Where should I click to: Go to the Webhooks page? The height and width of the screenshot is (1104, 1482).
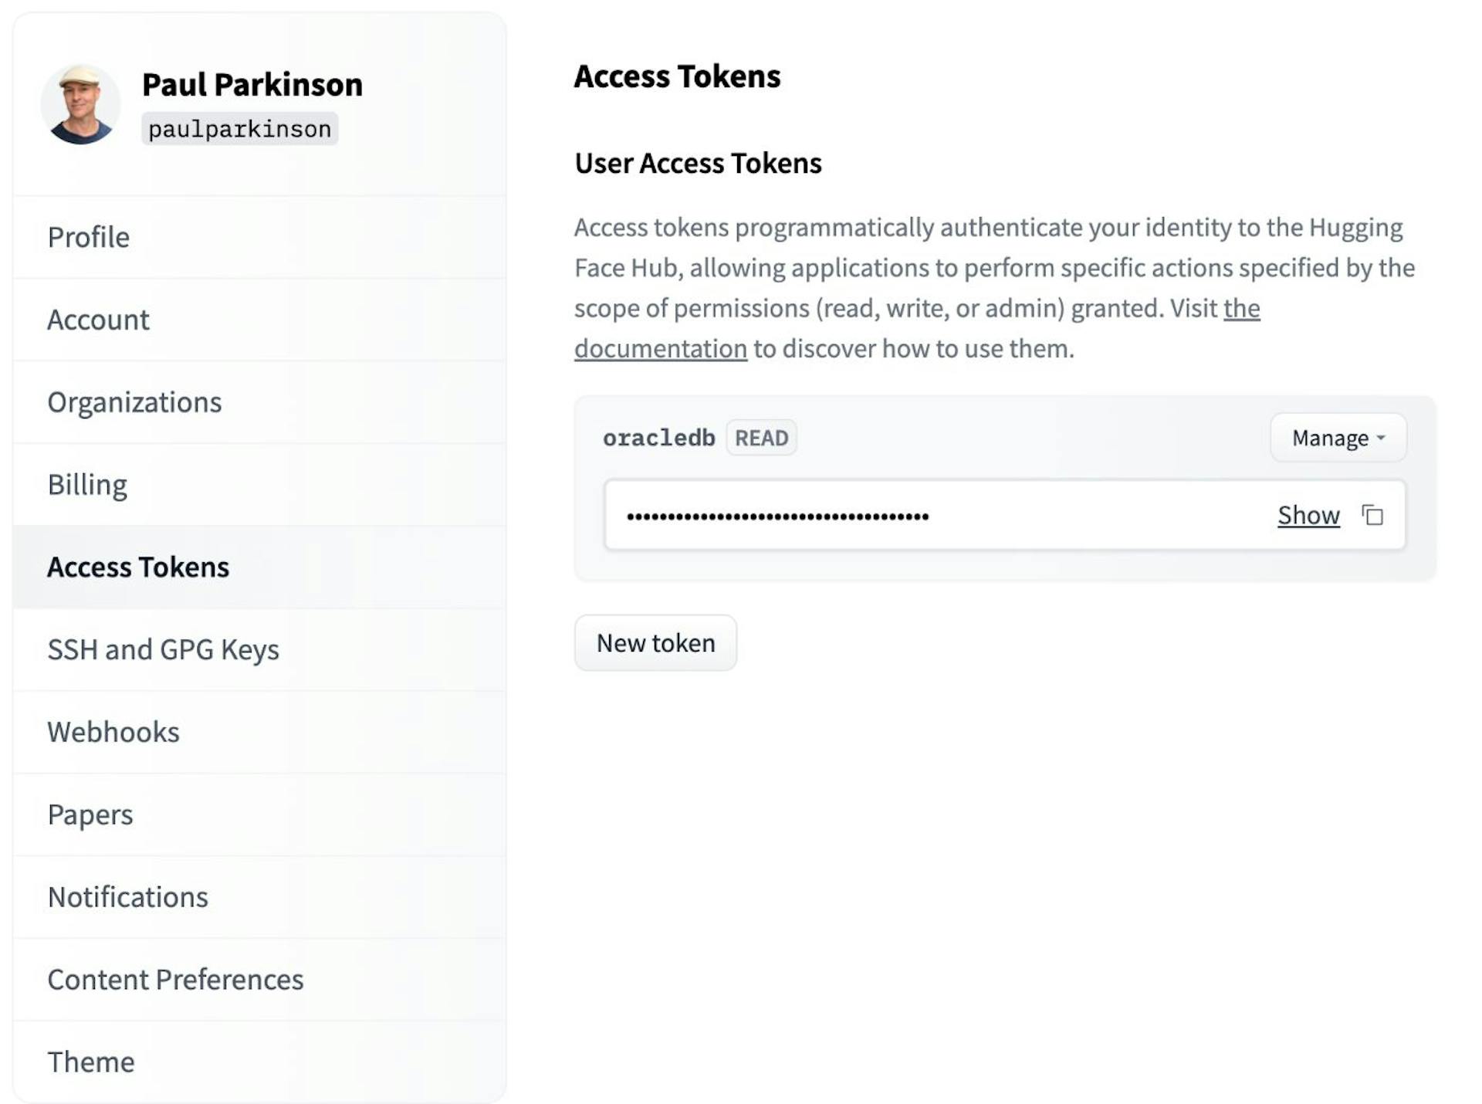tap(113, 732)
